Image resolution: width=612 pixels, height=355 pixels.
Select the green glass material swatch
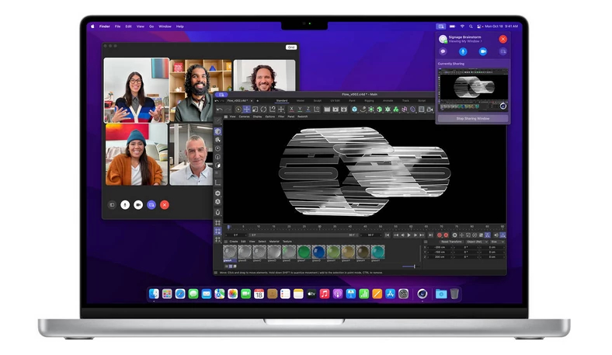click(x=304, y=252)
